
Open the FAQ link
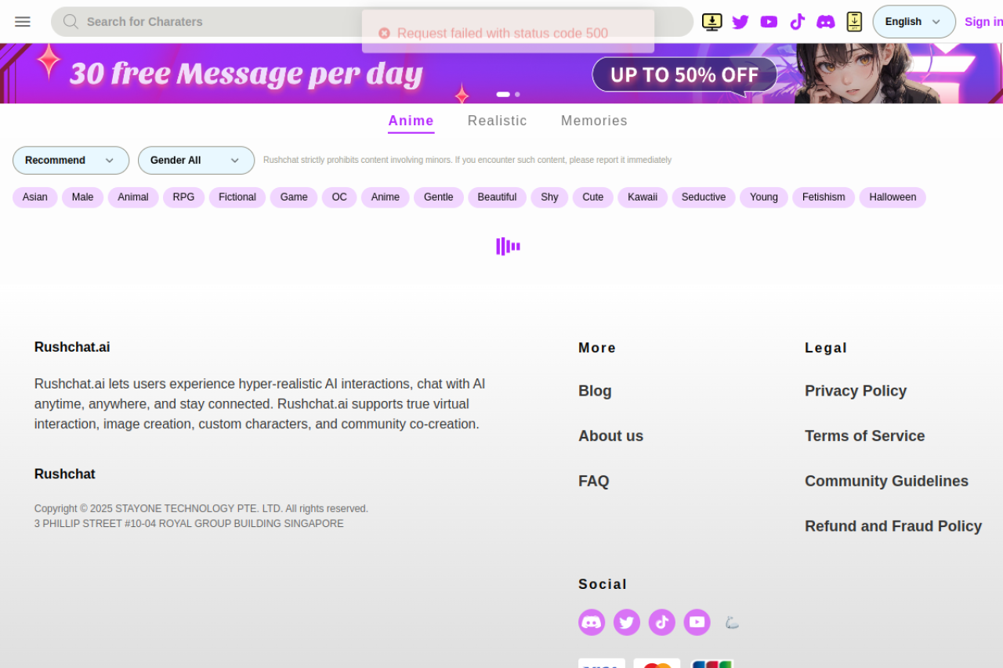point(593,482)
